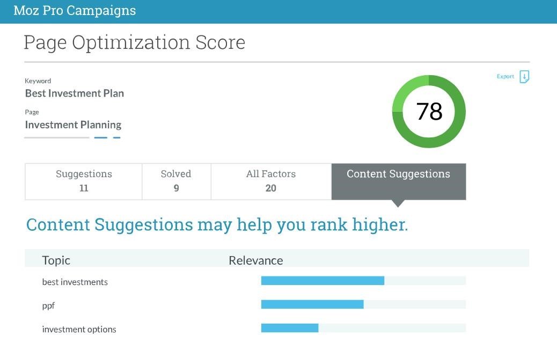Click the Export download icon
557x350 pixels.
coord(524,77)
